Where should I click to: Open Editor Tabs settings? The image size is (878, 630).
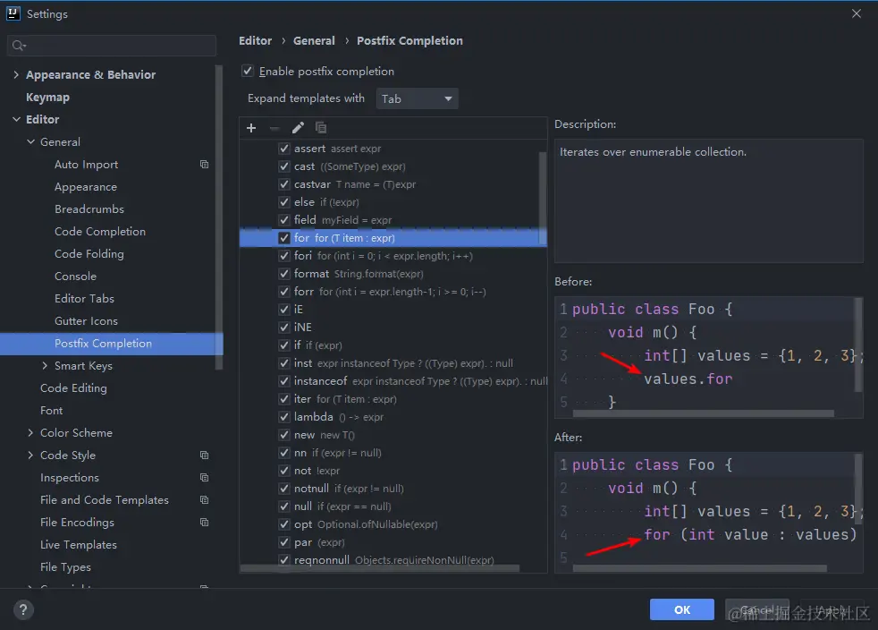(x=84, y=299)
